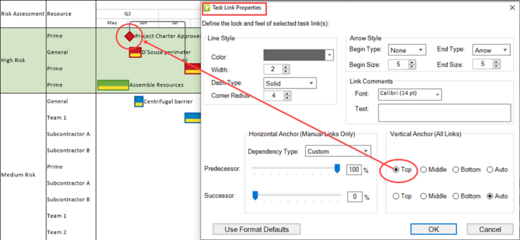Decrease Begin Size with the down spinner
Viewport: 520px width, 240px height.
(412, 67)
